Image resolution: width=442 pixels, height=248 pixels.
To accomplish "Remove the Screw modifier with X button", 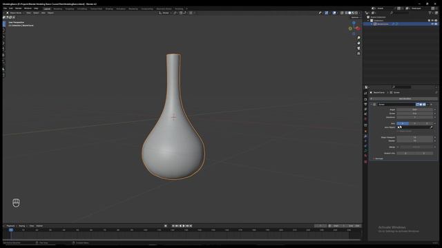I will pos(431,104).
